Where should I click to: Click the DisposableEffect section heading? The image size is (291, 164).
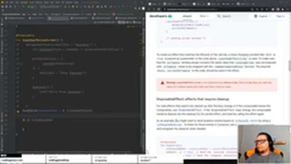click(x=193, y=99)
